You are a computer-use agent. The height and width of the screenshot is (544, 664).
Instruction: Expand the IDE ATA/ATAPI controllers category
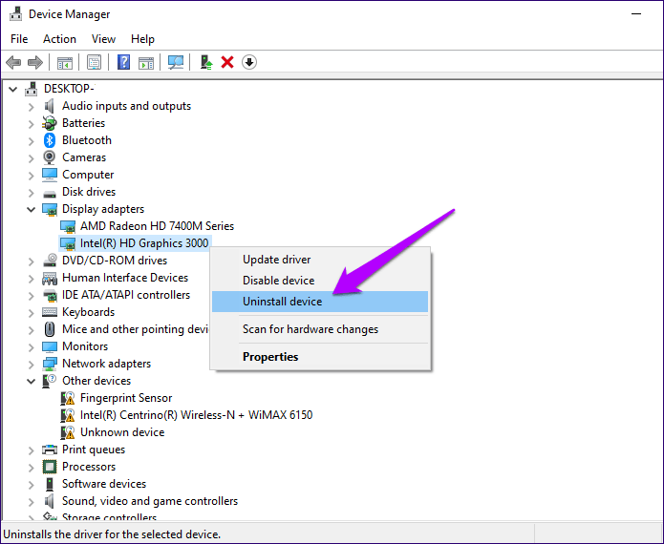[x=31, y=296]
